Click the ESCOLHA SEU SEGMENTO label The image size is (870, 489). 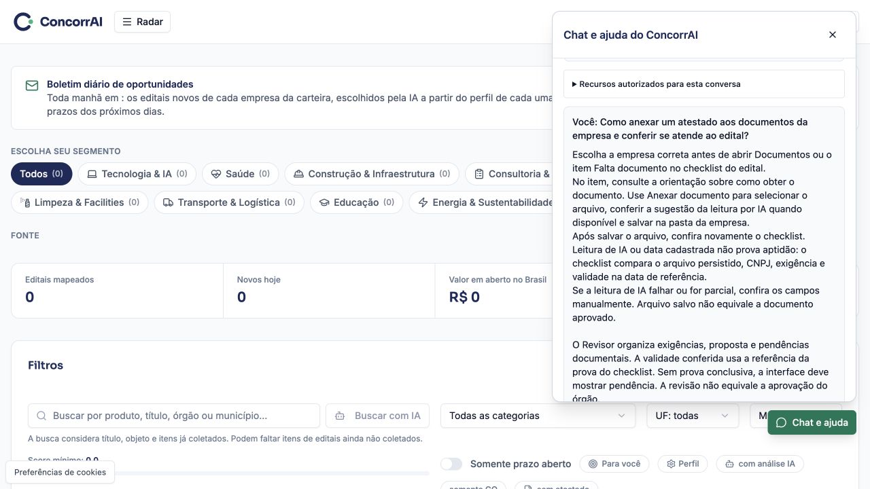pyautogui.click(x=66, y=151)
